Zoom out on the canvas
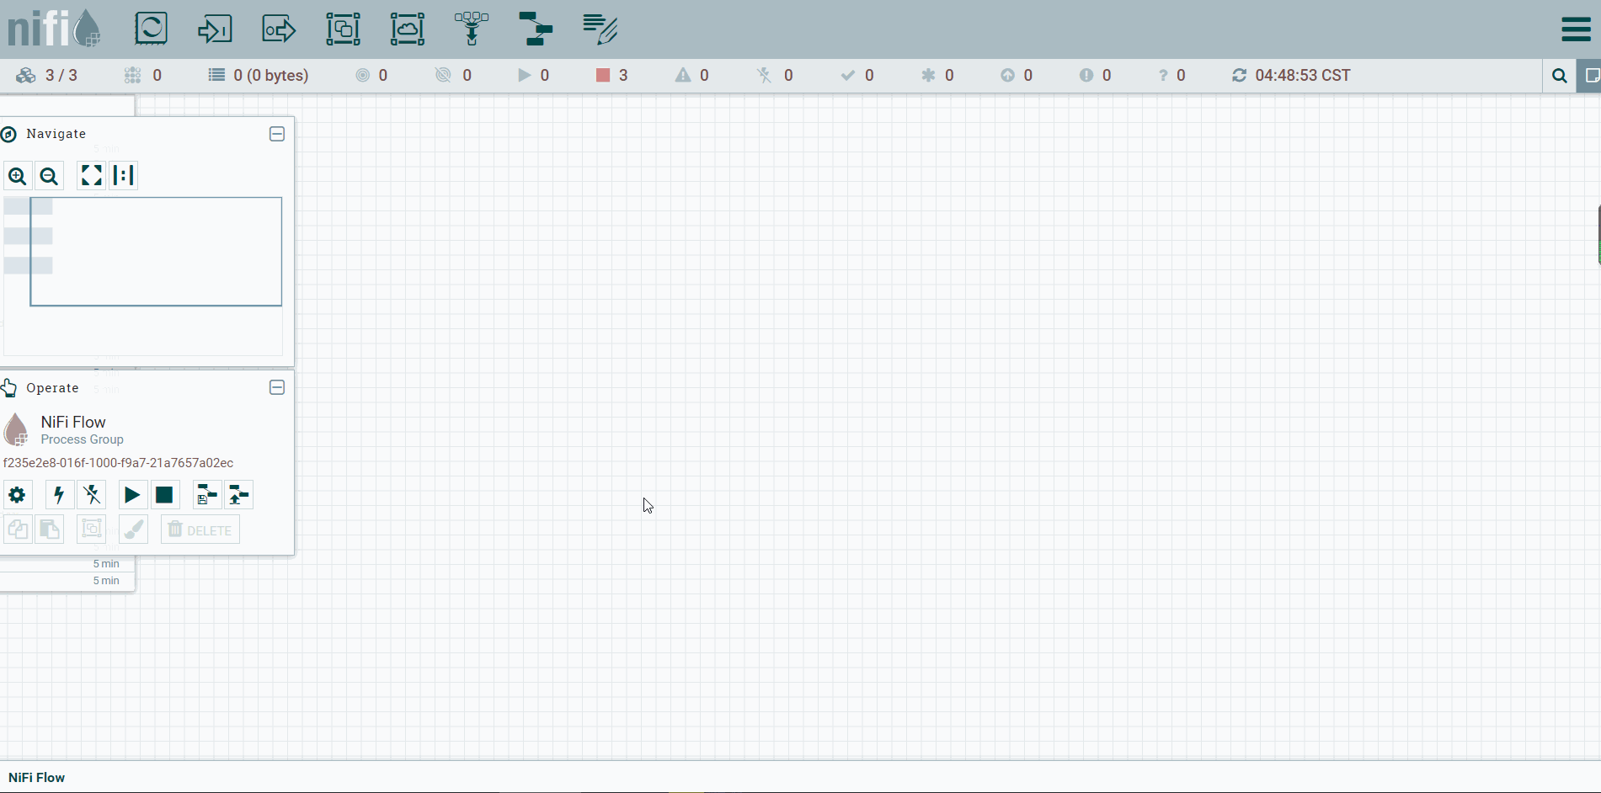Viewport: 1601px width, 793px height. click(x=49, y=176)
